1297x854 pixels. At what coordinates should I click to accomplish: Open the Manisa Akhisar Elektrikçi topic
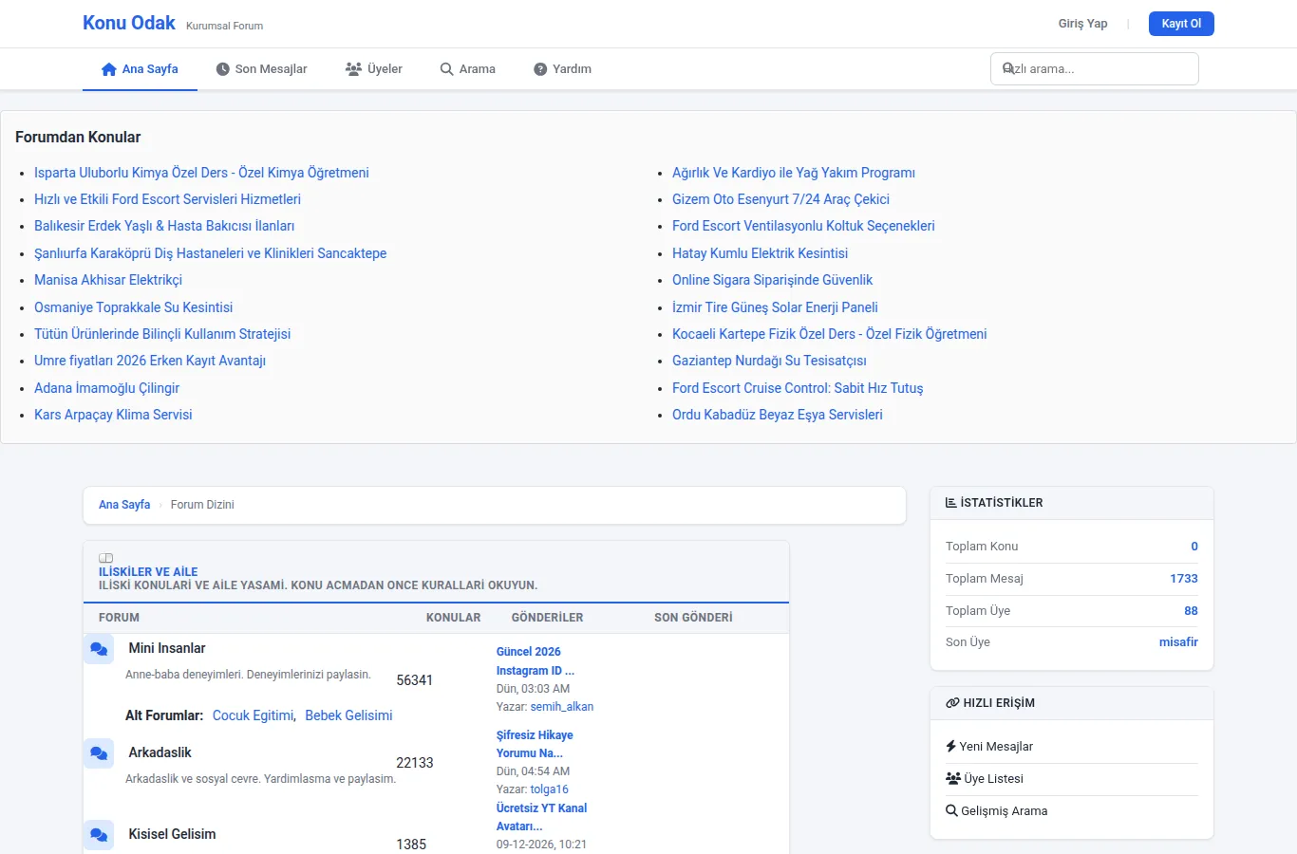108,281
